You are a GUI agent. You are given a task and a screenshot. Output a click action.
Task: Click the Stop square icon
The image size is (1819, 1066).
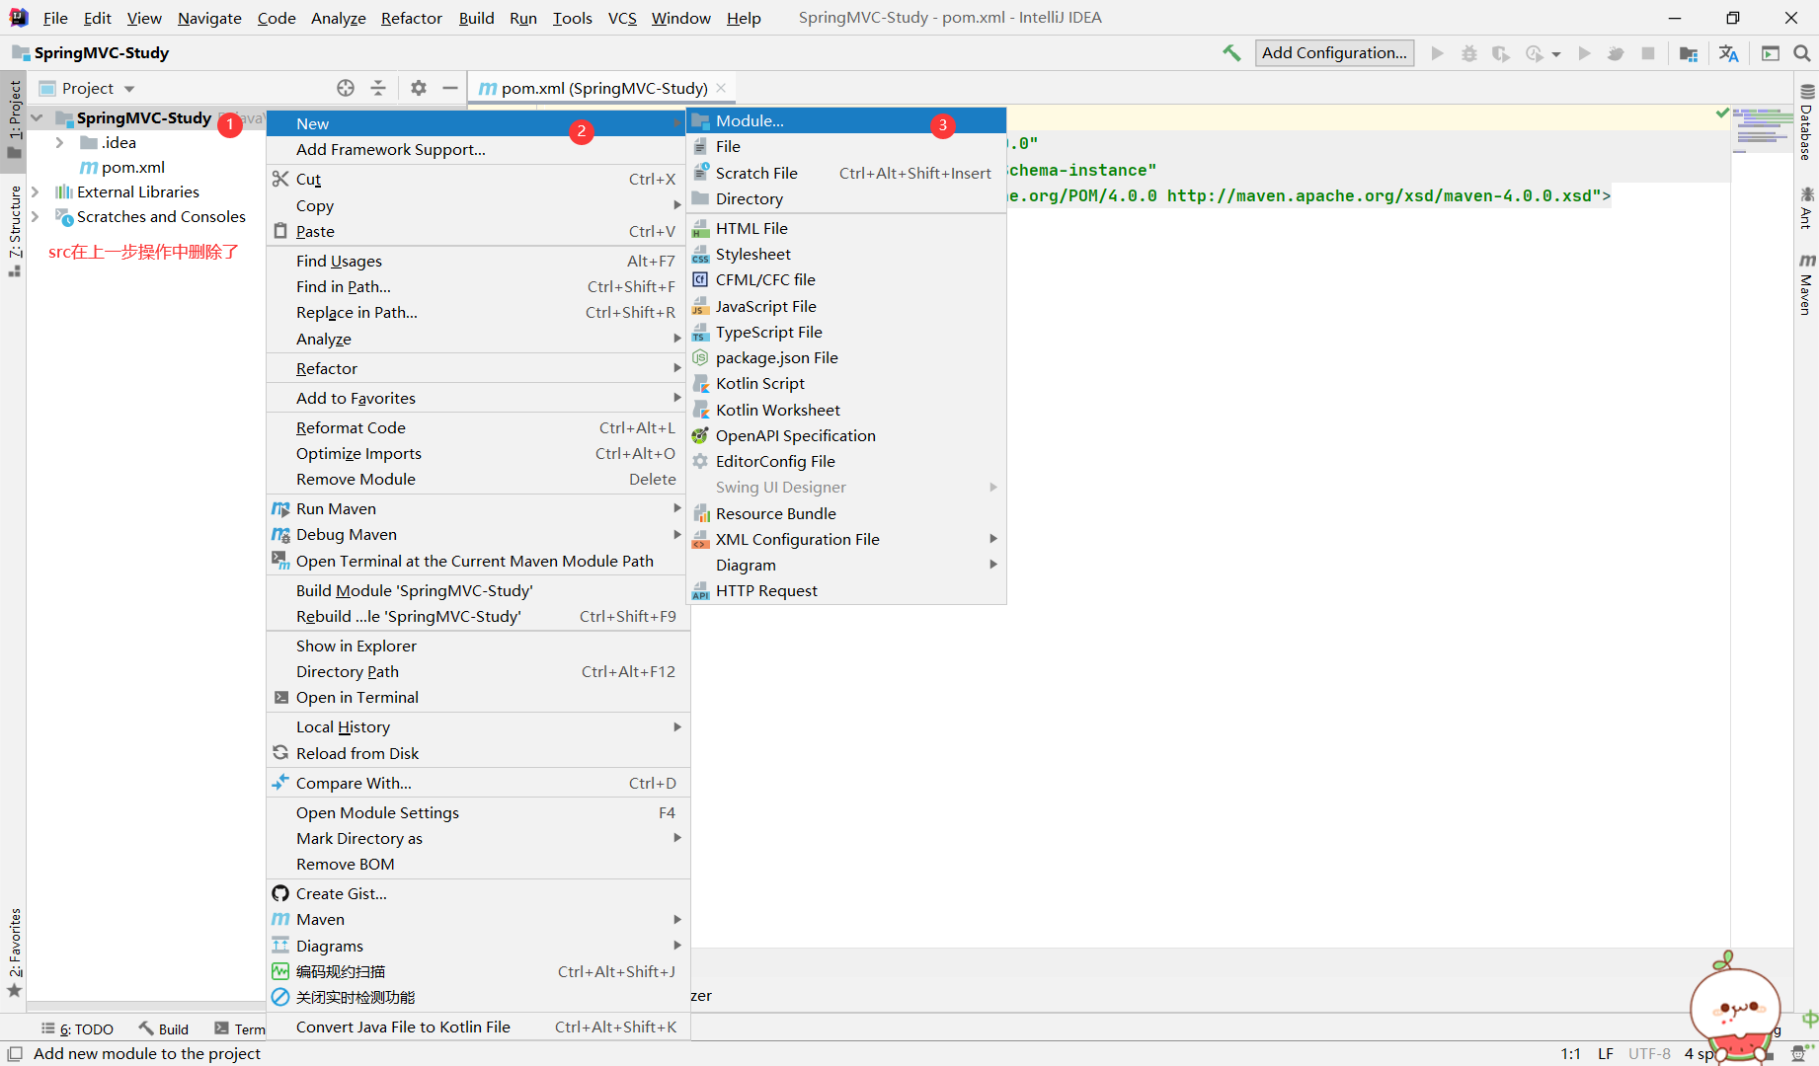point(1648,53)
